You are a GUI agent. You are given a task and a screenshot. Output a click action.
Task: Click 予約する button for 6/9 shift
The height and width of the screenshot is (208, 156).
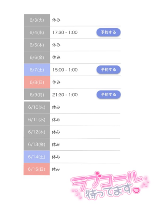[x=108, y=94]
